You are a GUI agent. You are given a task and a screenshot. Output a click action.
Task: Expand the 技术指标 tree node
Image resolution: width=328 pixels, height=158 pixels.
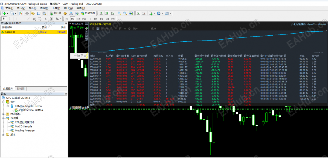[3, 114]
